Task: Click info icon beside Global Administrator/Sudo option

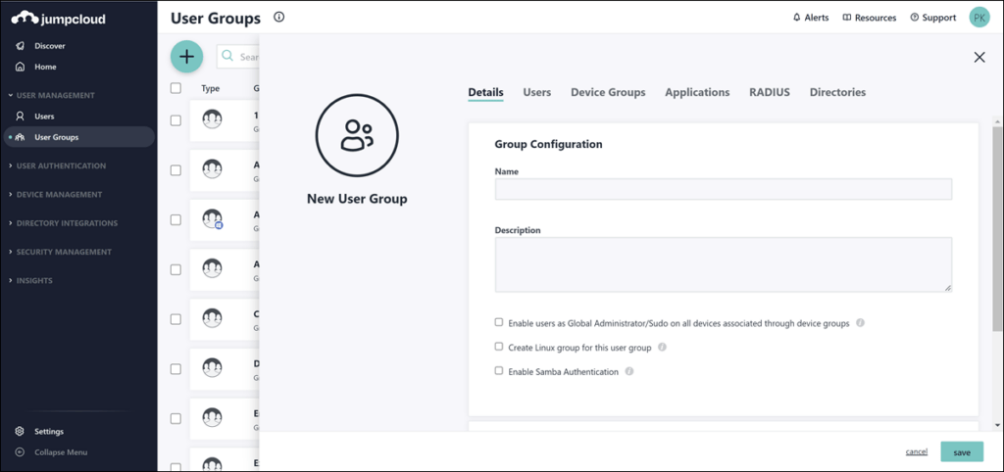Action: point(860,323)
